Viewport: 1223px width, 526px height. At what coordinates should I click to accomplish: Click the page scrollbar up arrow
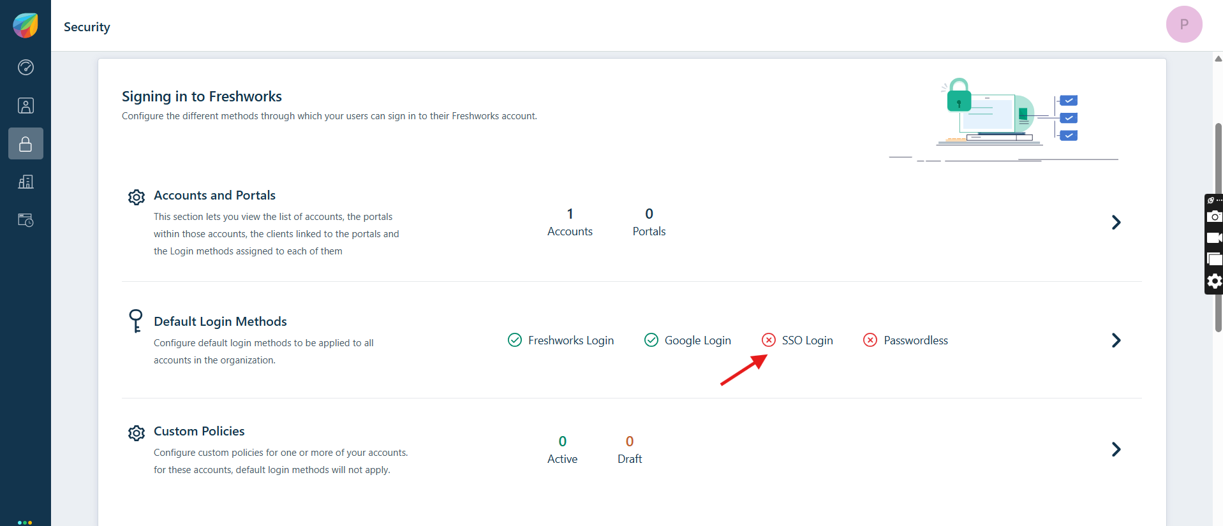(x=1218, y=59)
